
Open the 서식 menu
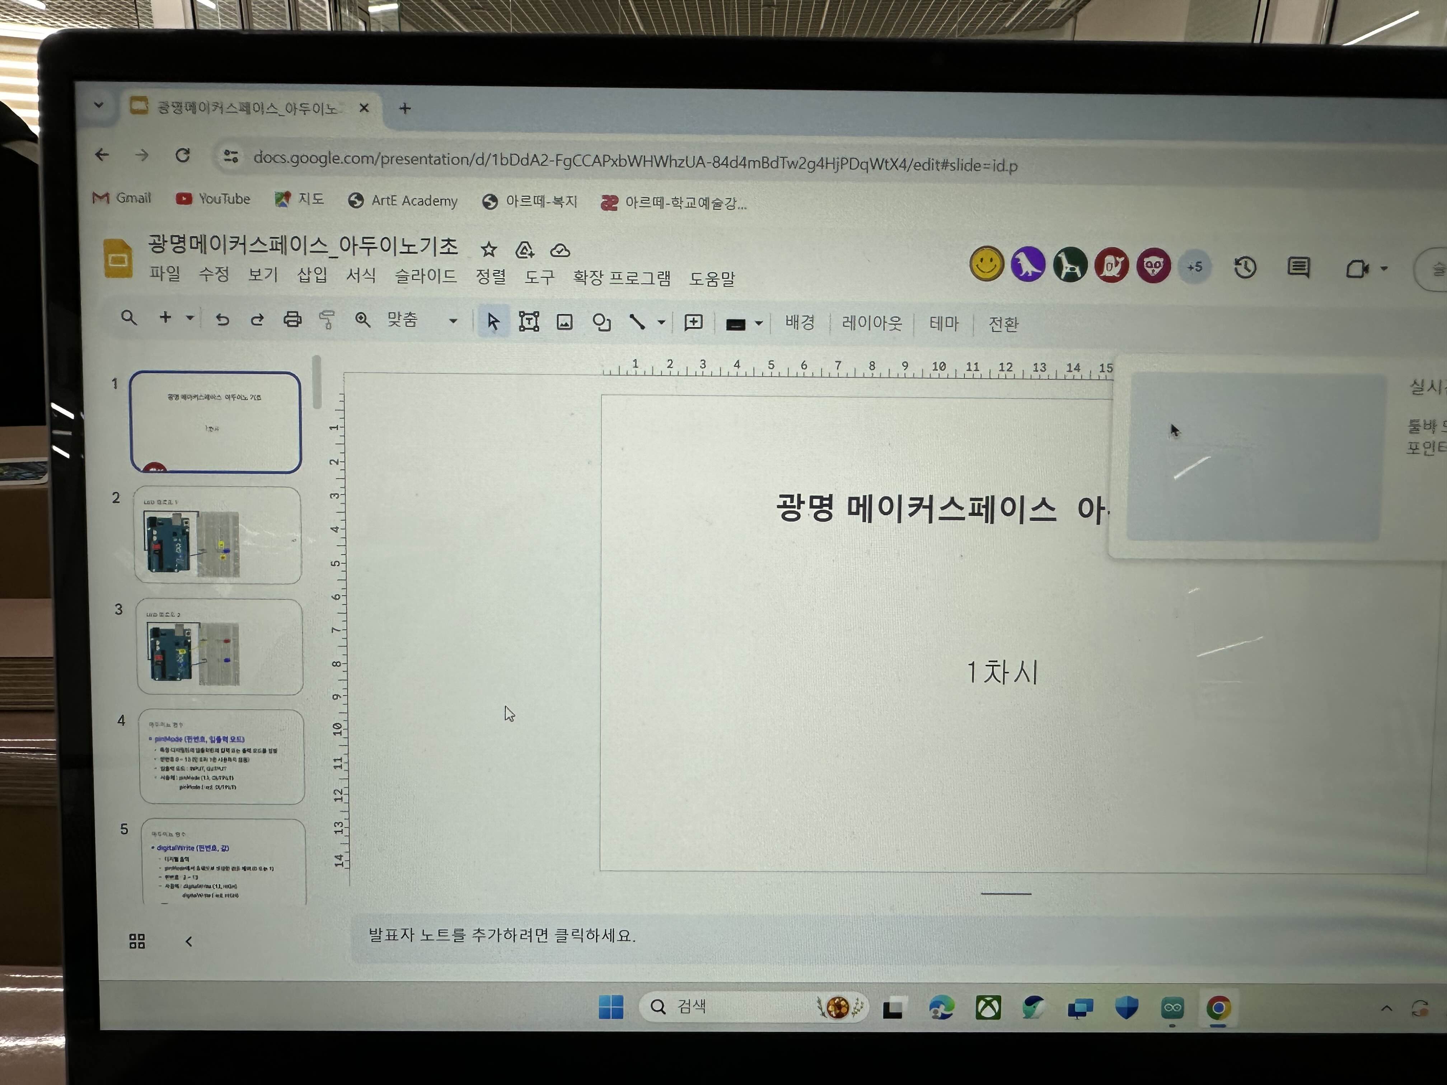coord(361,275)
